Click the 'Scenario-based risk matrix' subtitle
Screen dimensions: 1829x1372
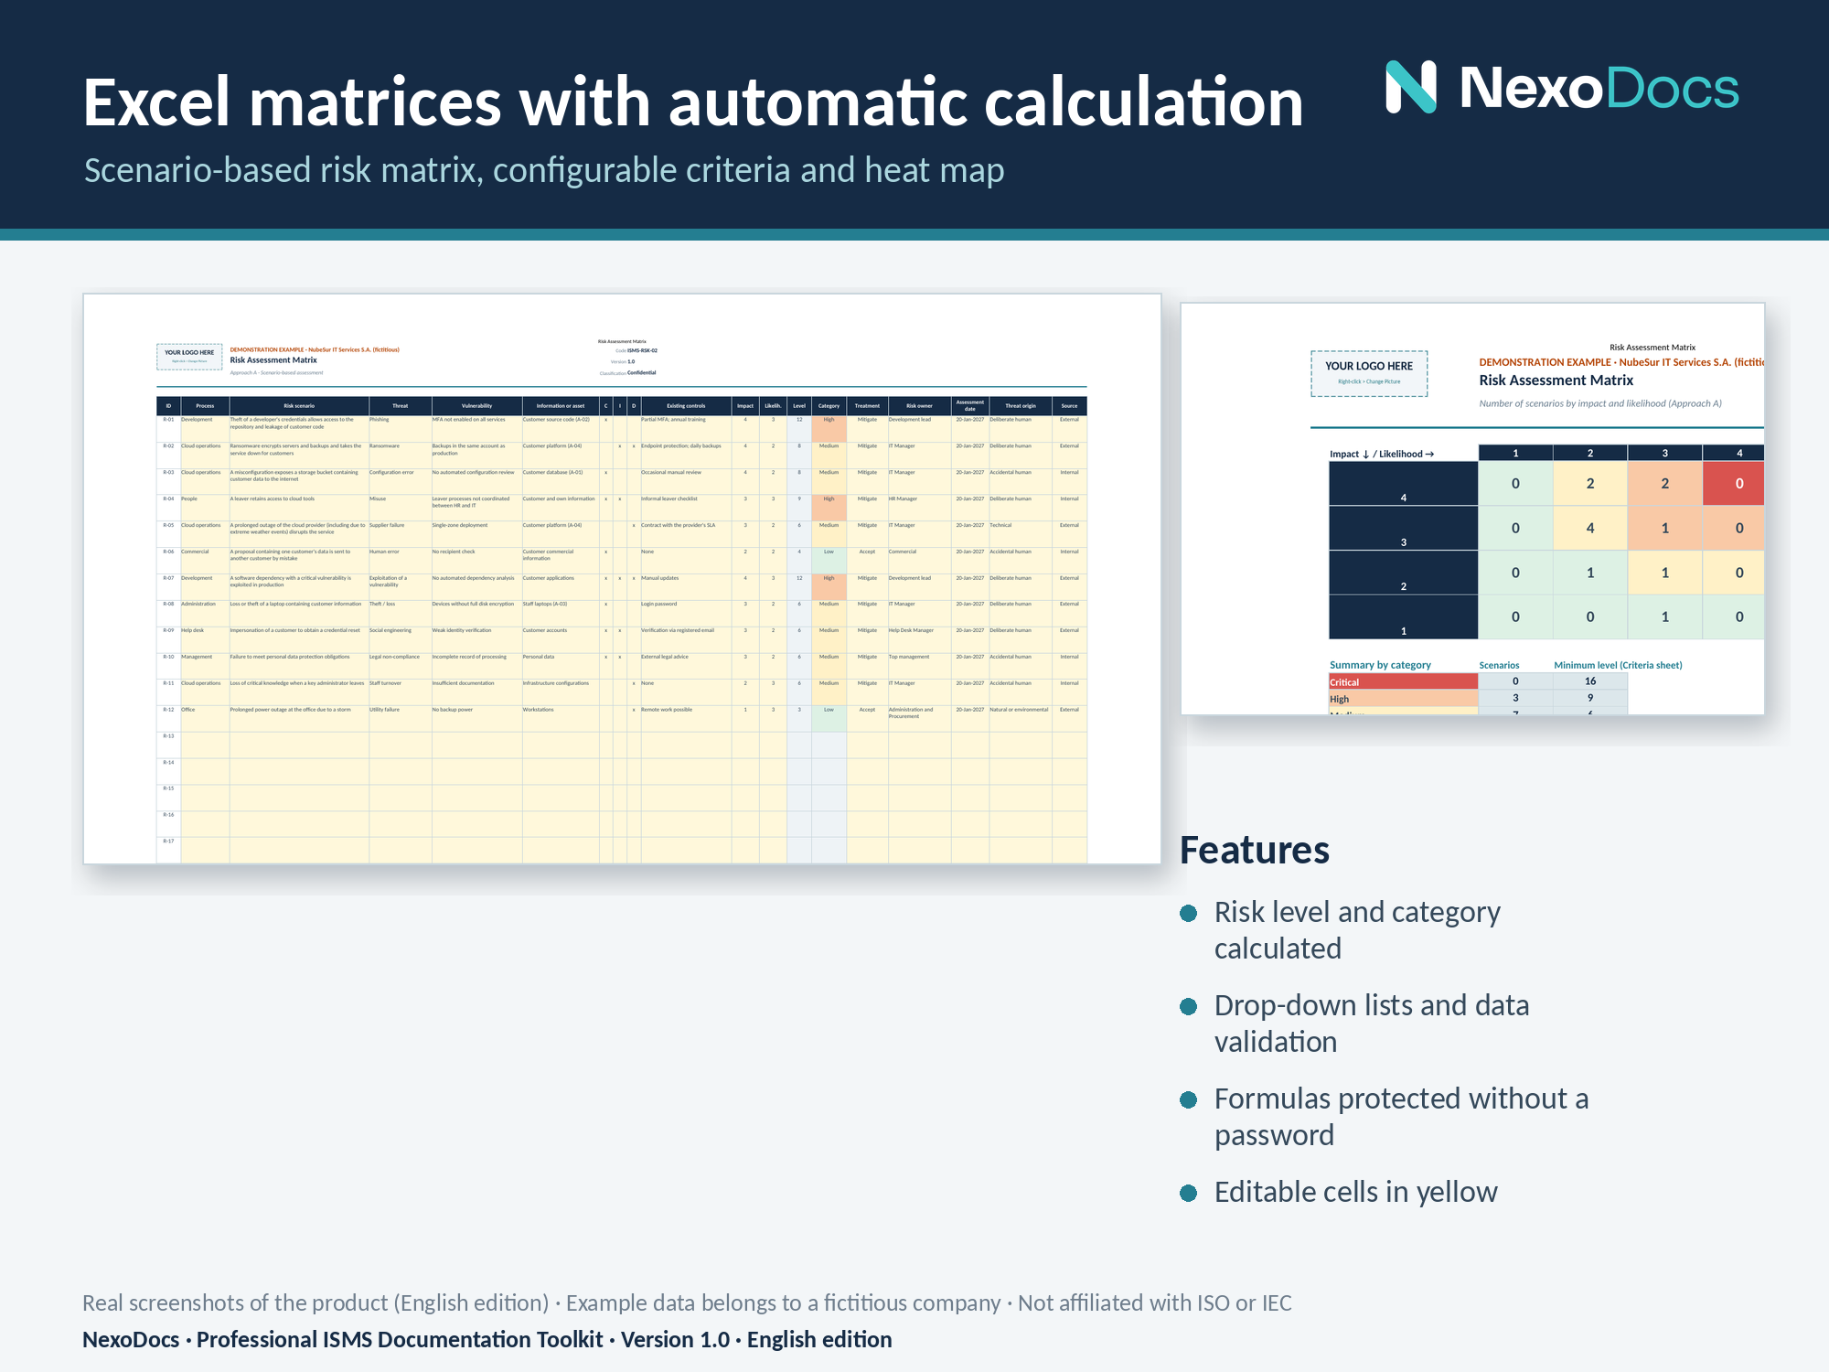[544, 170]
